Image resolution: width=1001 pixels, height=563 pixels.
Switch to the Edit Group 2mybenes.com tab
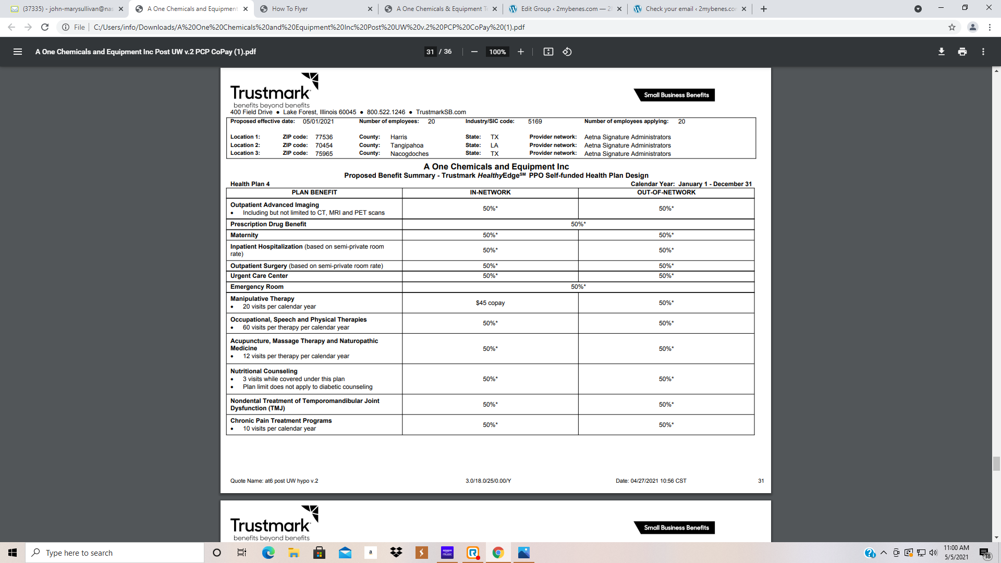[x=566, y=9]
